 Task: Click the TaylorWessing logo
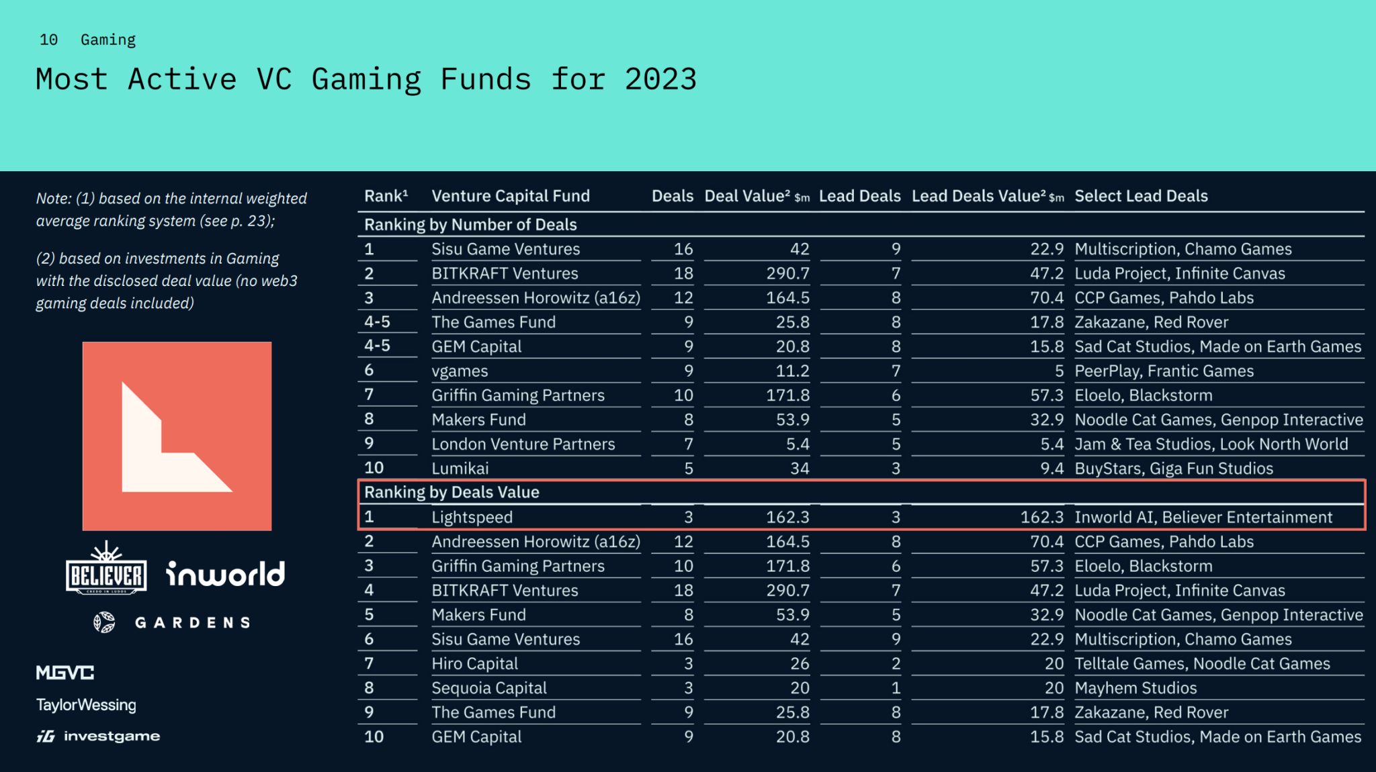click(86, 705)
